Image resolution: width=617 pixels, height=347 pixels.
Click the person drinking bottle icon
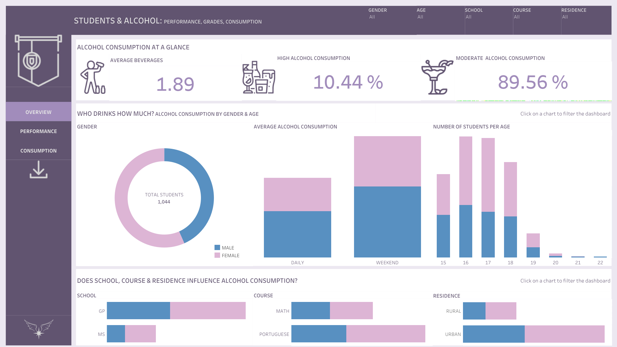(x=93, y=77)
